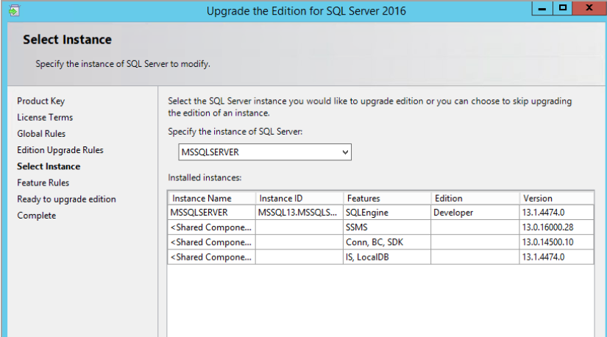Viewport: 607px width, 337px height.
Task: Click version 13.0.14500.10 cell
Action: pos(556,242)
